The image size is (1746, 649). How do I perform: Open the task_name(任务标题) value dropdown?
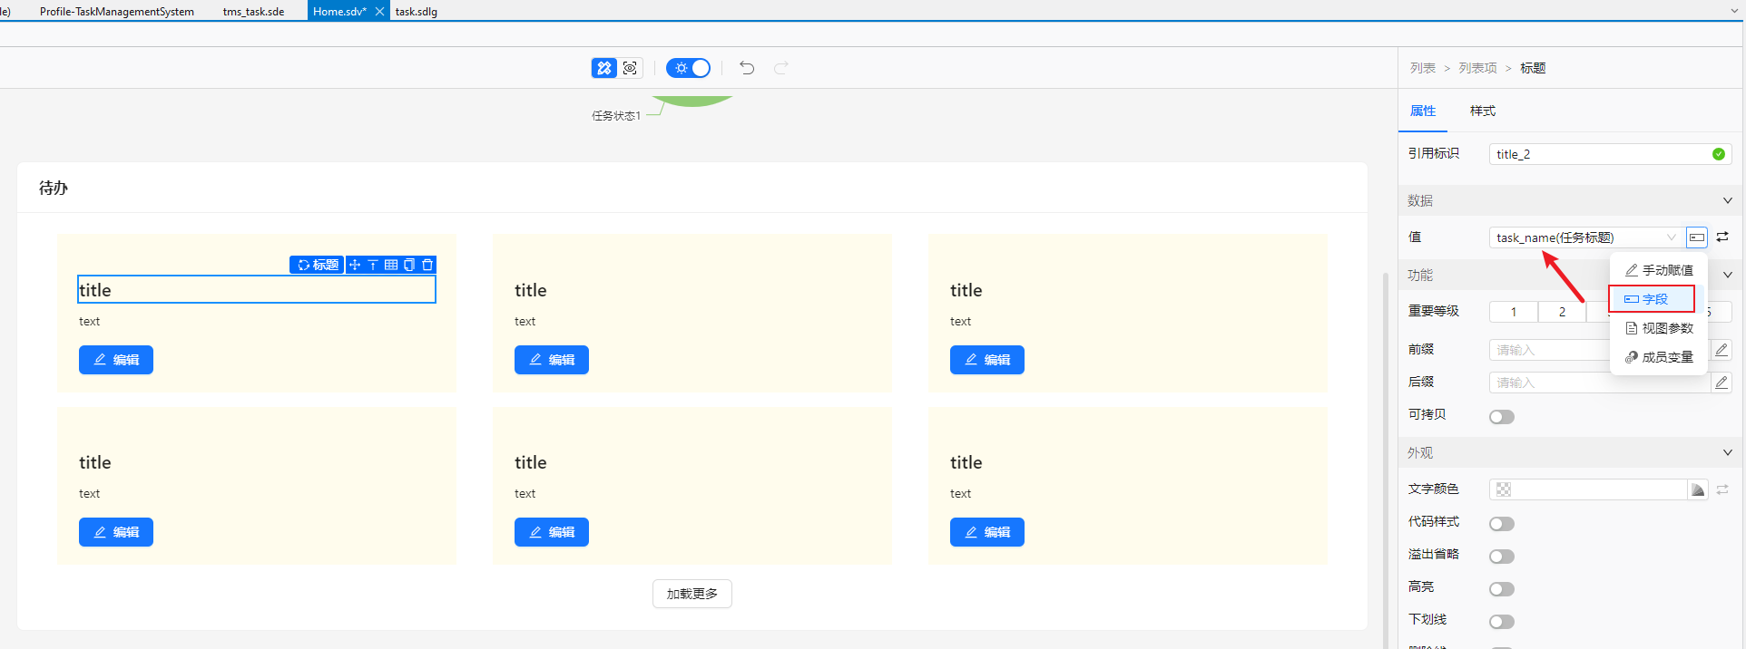tap(1586, 237)
